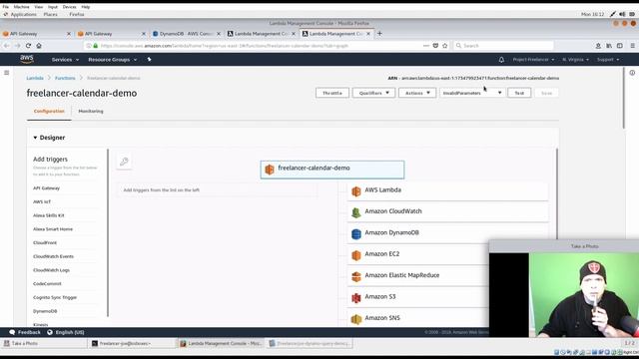This screenshot has width=639, height=359.
Task: Open the account name dropdown in navbar
Action: (533, 60)
